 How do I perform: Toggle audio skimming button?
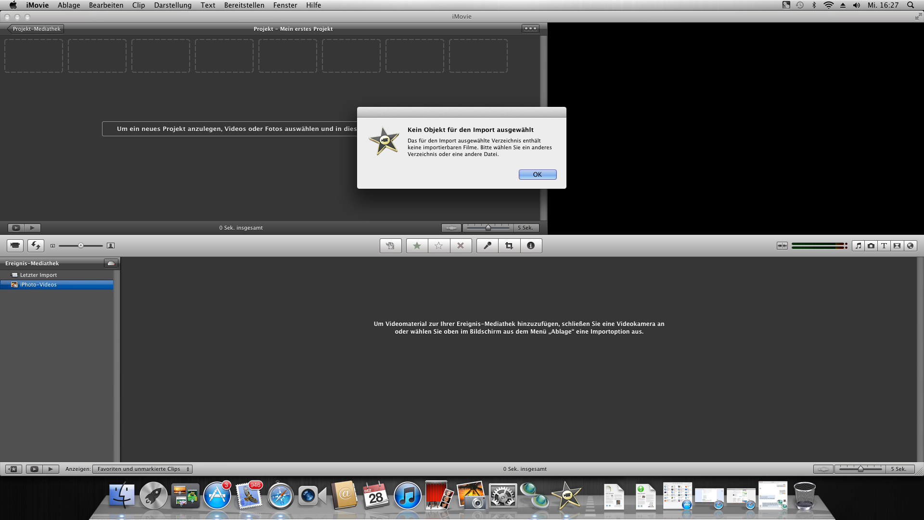782,246
